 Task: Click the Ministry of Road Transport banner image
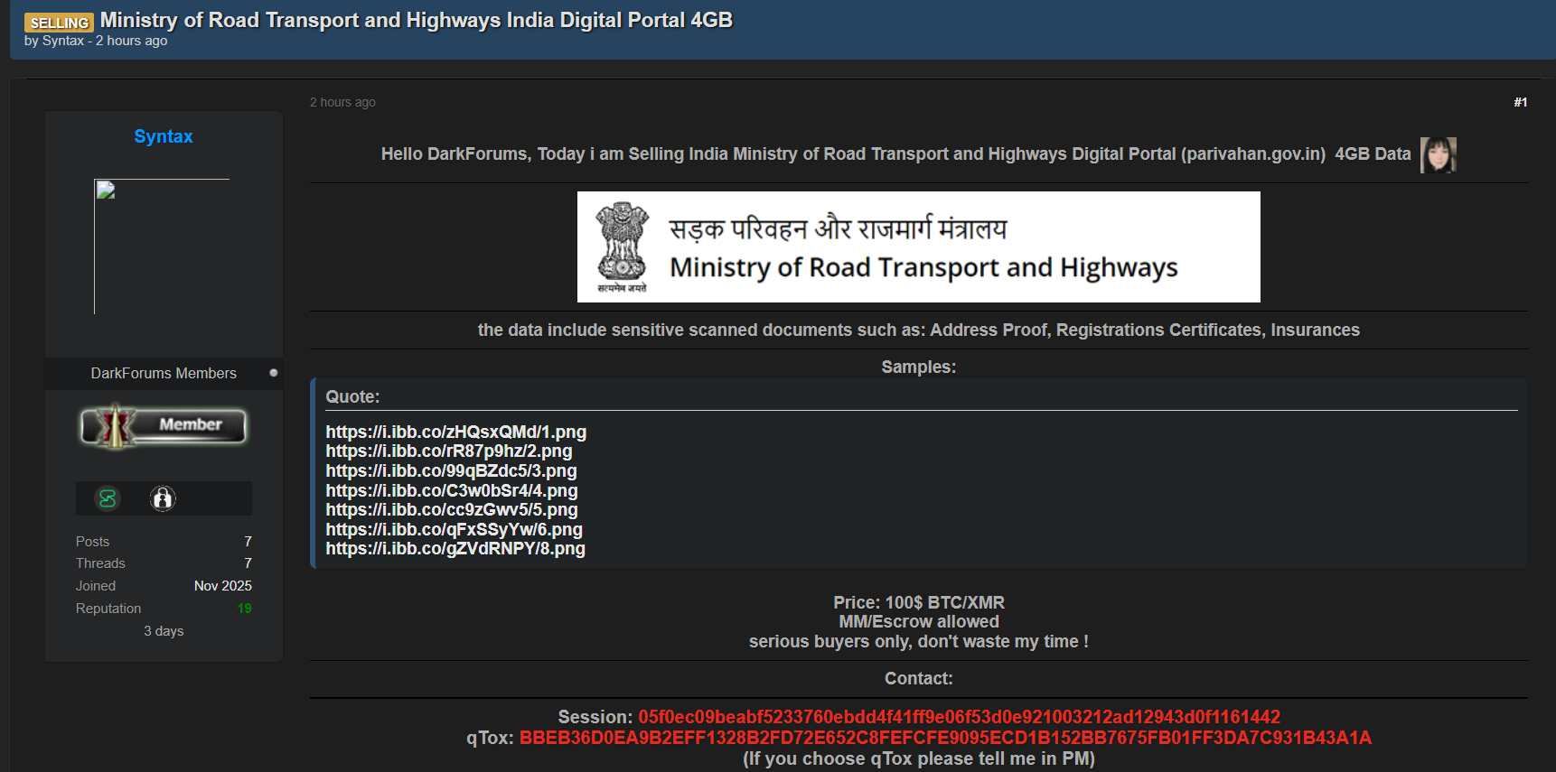(918, 246)
